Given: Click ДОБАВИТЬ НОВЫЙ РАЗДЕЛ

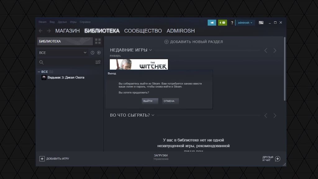Looking at the screenshot, I should tap(197, 42).
